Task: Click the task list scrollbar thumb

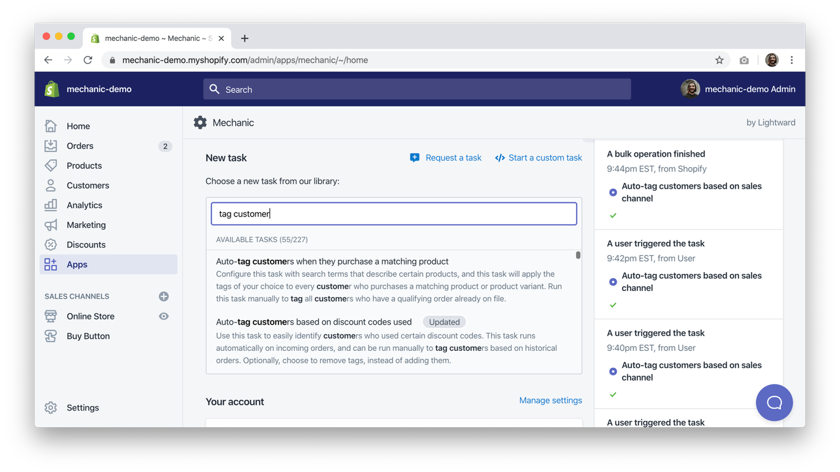Action: [x=578, y=255]
